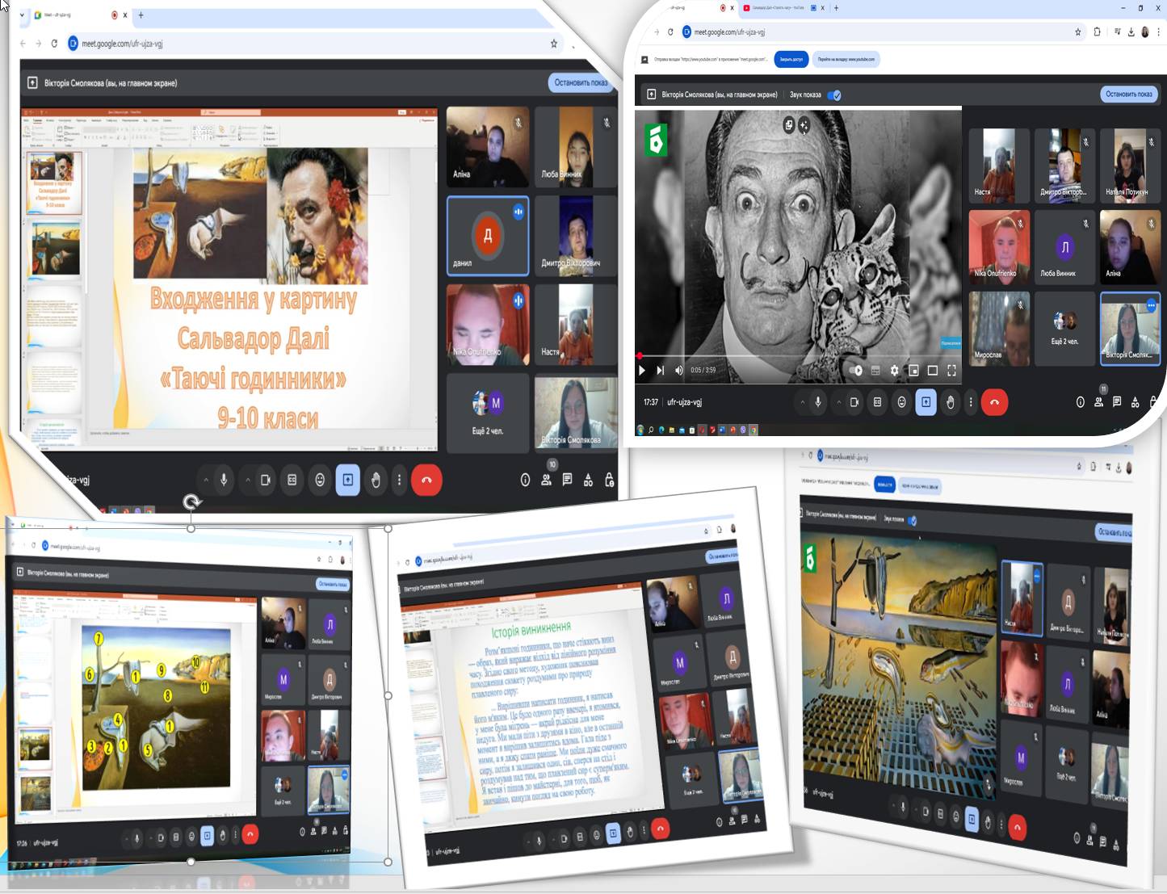The height and width of the screenshot is (894, 1167).
Task: Mute the YouTube player volume speaker
Action: (678, 371)
